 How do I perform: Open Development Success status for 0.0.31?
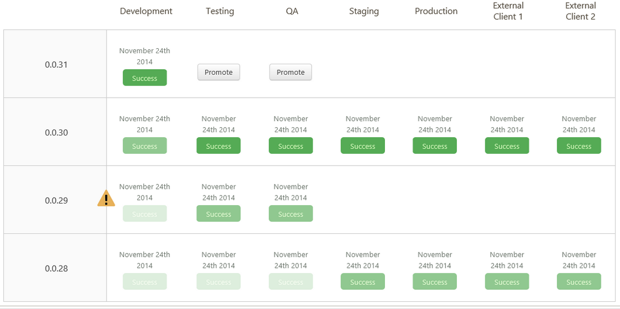144,78
